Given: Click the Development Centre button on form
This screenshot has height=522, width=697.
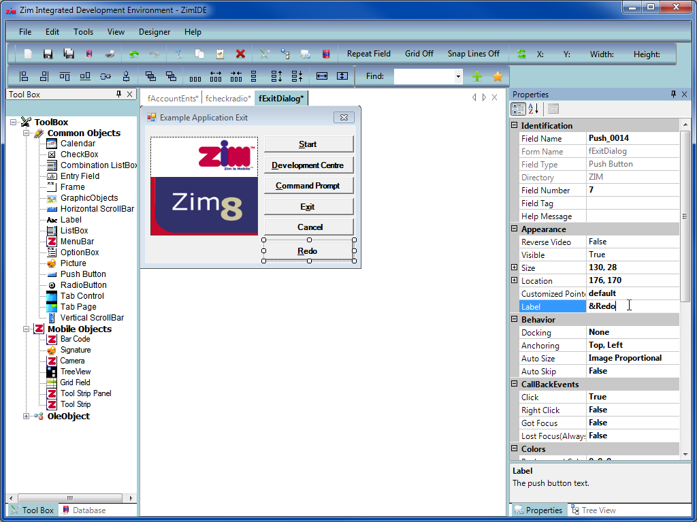Looking at the screenshot, I should point(308,165).
